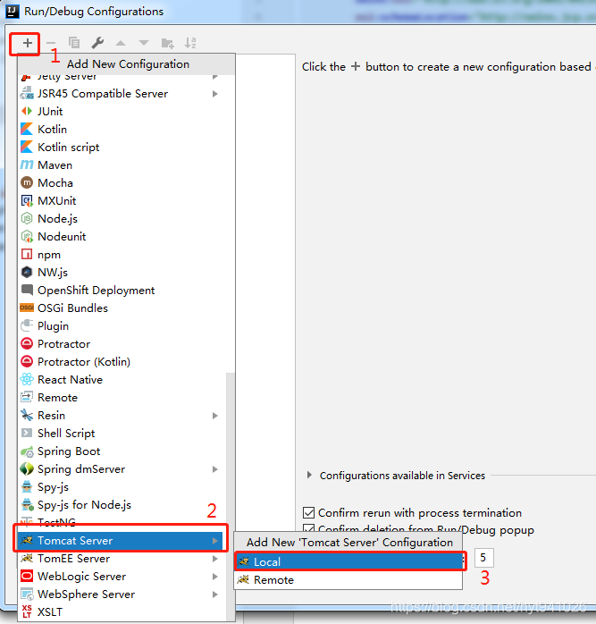The width and height of the screenshot is (596, 624).
Task: Click the Copy Configuration icon
Action: click(74, 43)
